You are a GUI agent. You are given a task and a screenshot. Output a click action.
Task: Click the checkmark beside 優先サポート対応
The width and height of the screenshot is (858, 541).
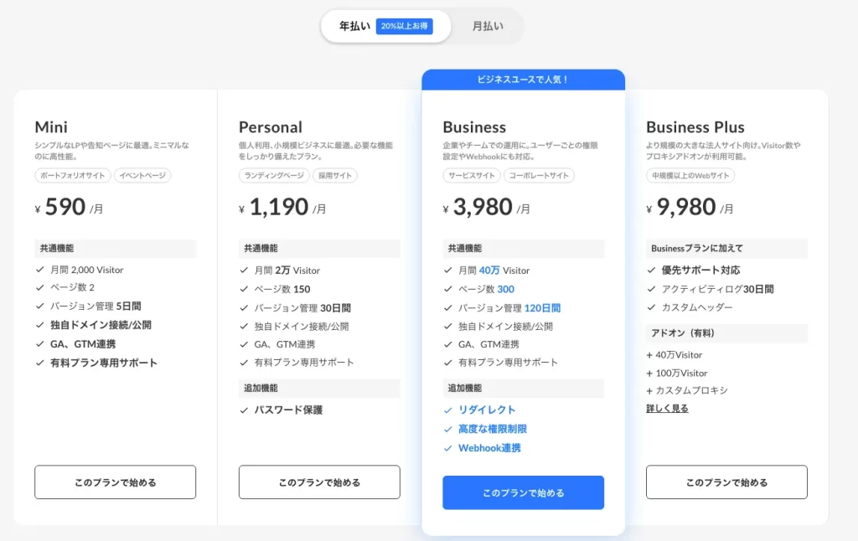point(651,270)
